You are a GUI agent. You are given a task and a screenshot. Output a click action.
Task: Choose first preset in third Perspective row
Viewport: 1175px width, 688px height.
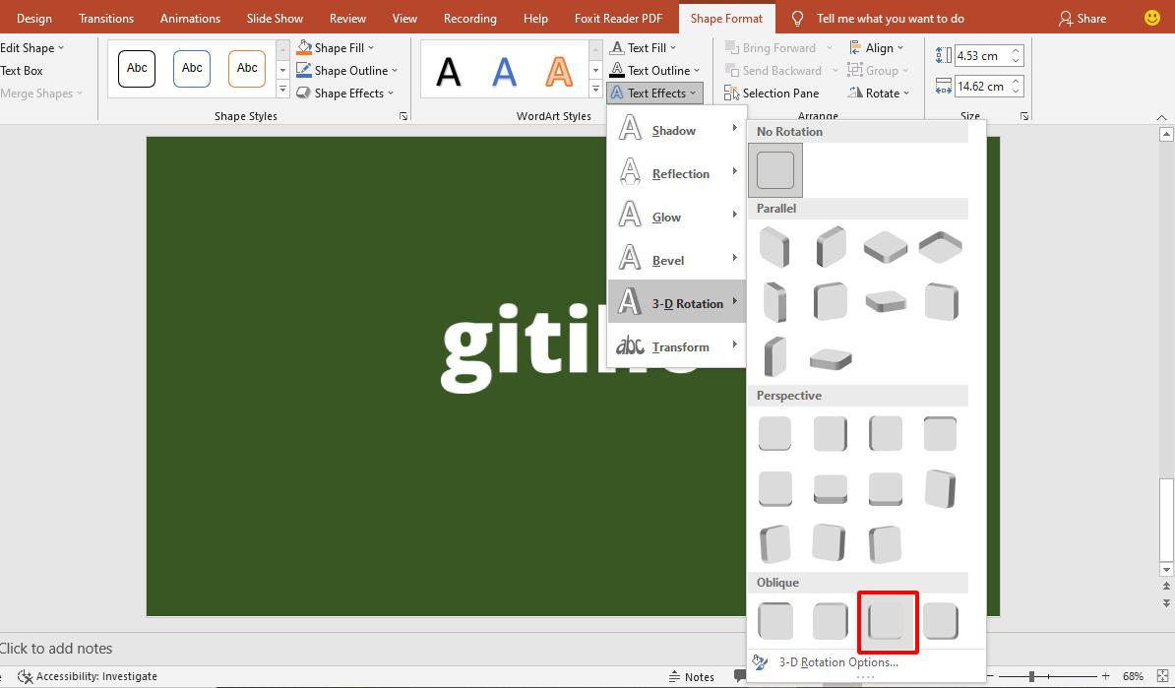click(x=774, y=544)
